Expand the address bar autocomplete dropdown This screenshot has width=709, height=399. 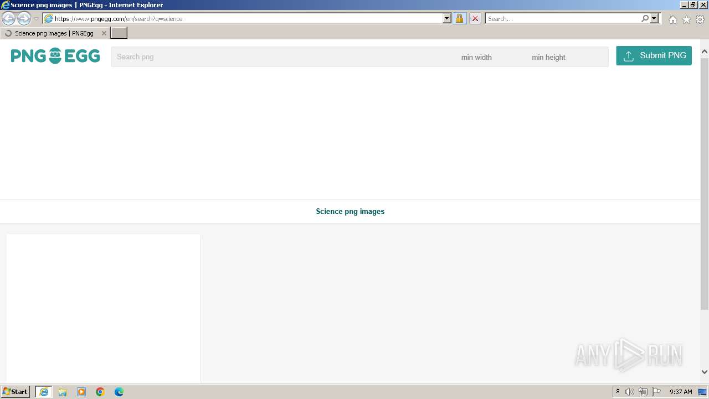[447, 18]
